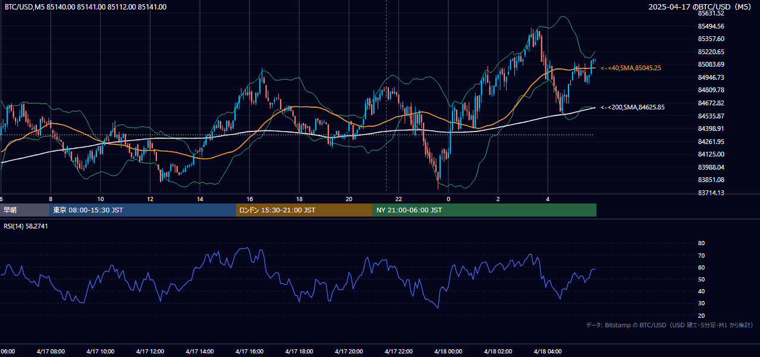Viewport: 760px width, 357px height.
Task: Click price axis value 85220.65
Action: (711, 52)
